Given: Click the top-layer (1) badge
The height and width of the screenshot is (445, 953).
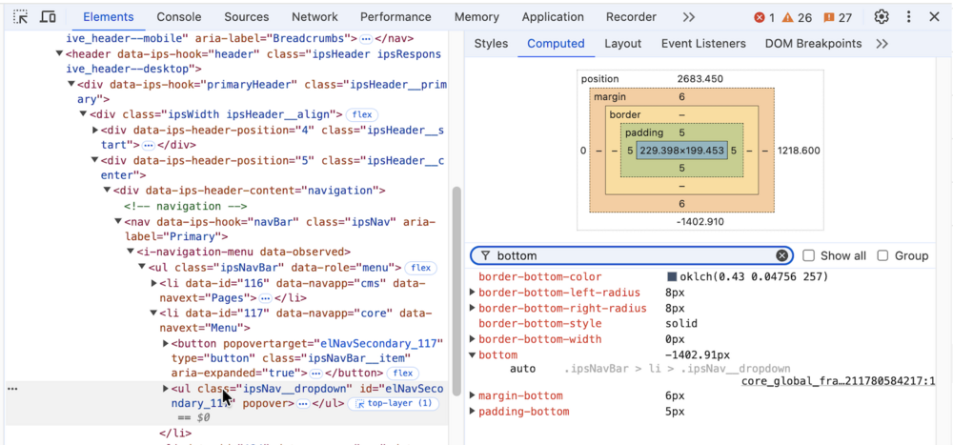Looking at the screenshot, I should point(393,403).
